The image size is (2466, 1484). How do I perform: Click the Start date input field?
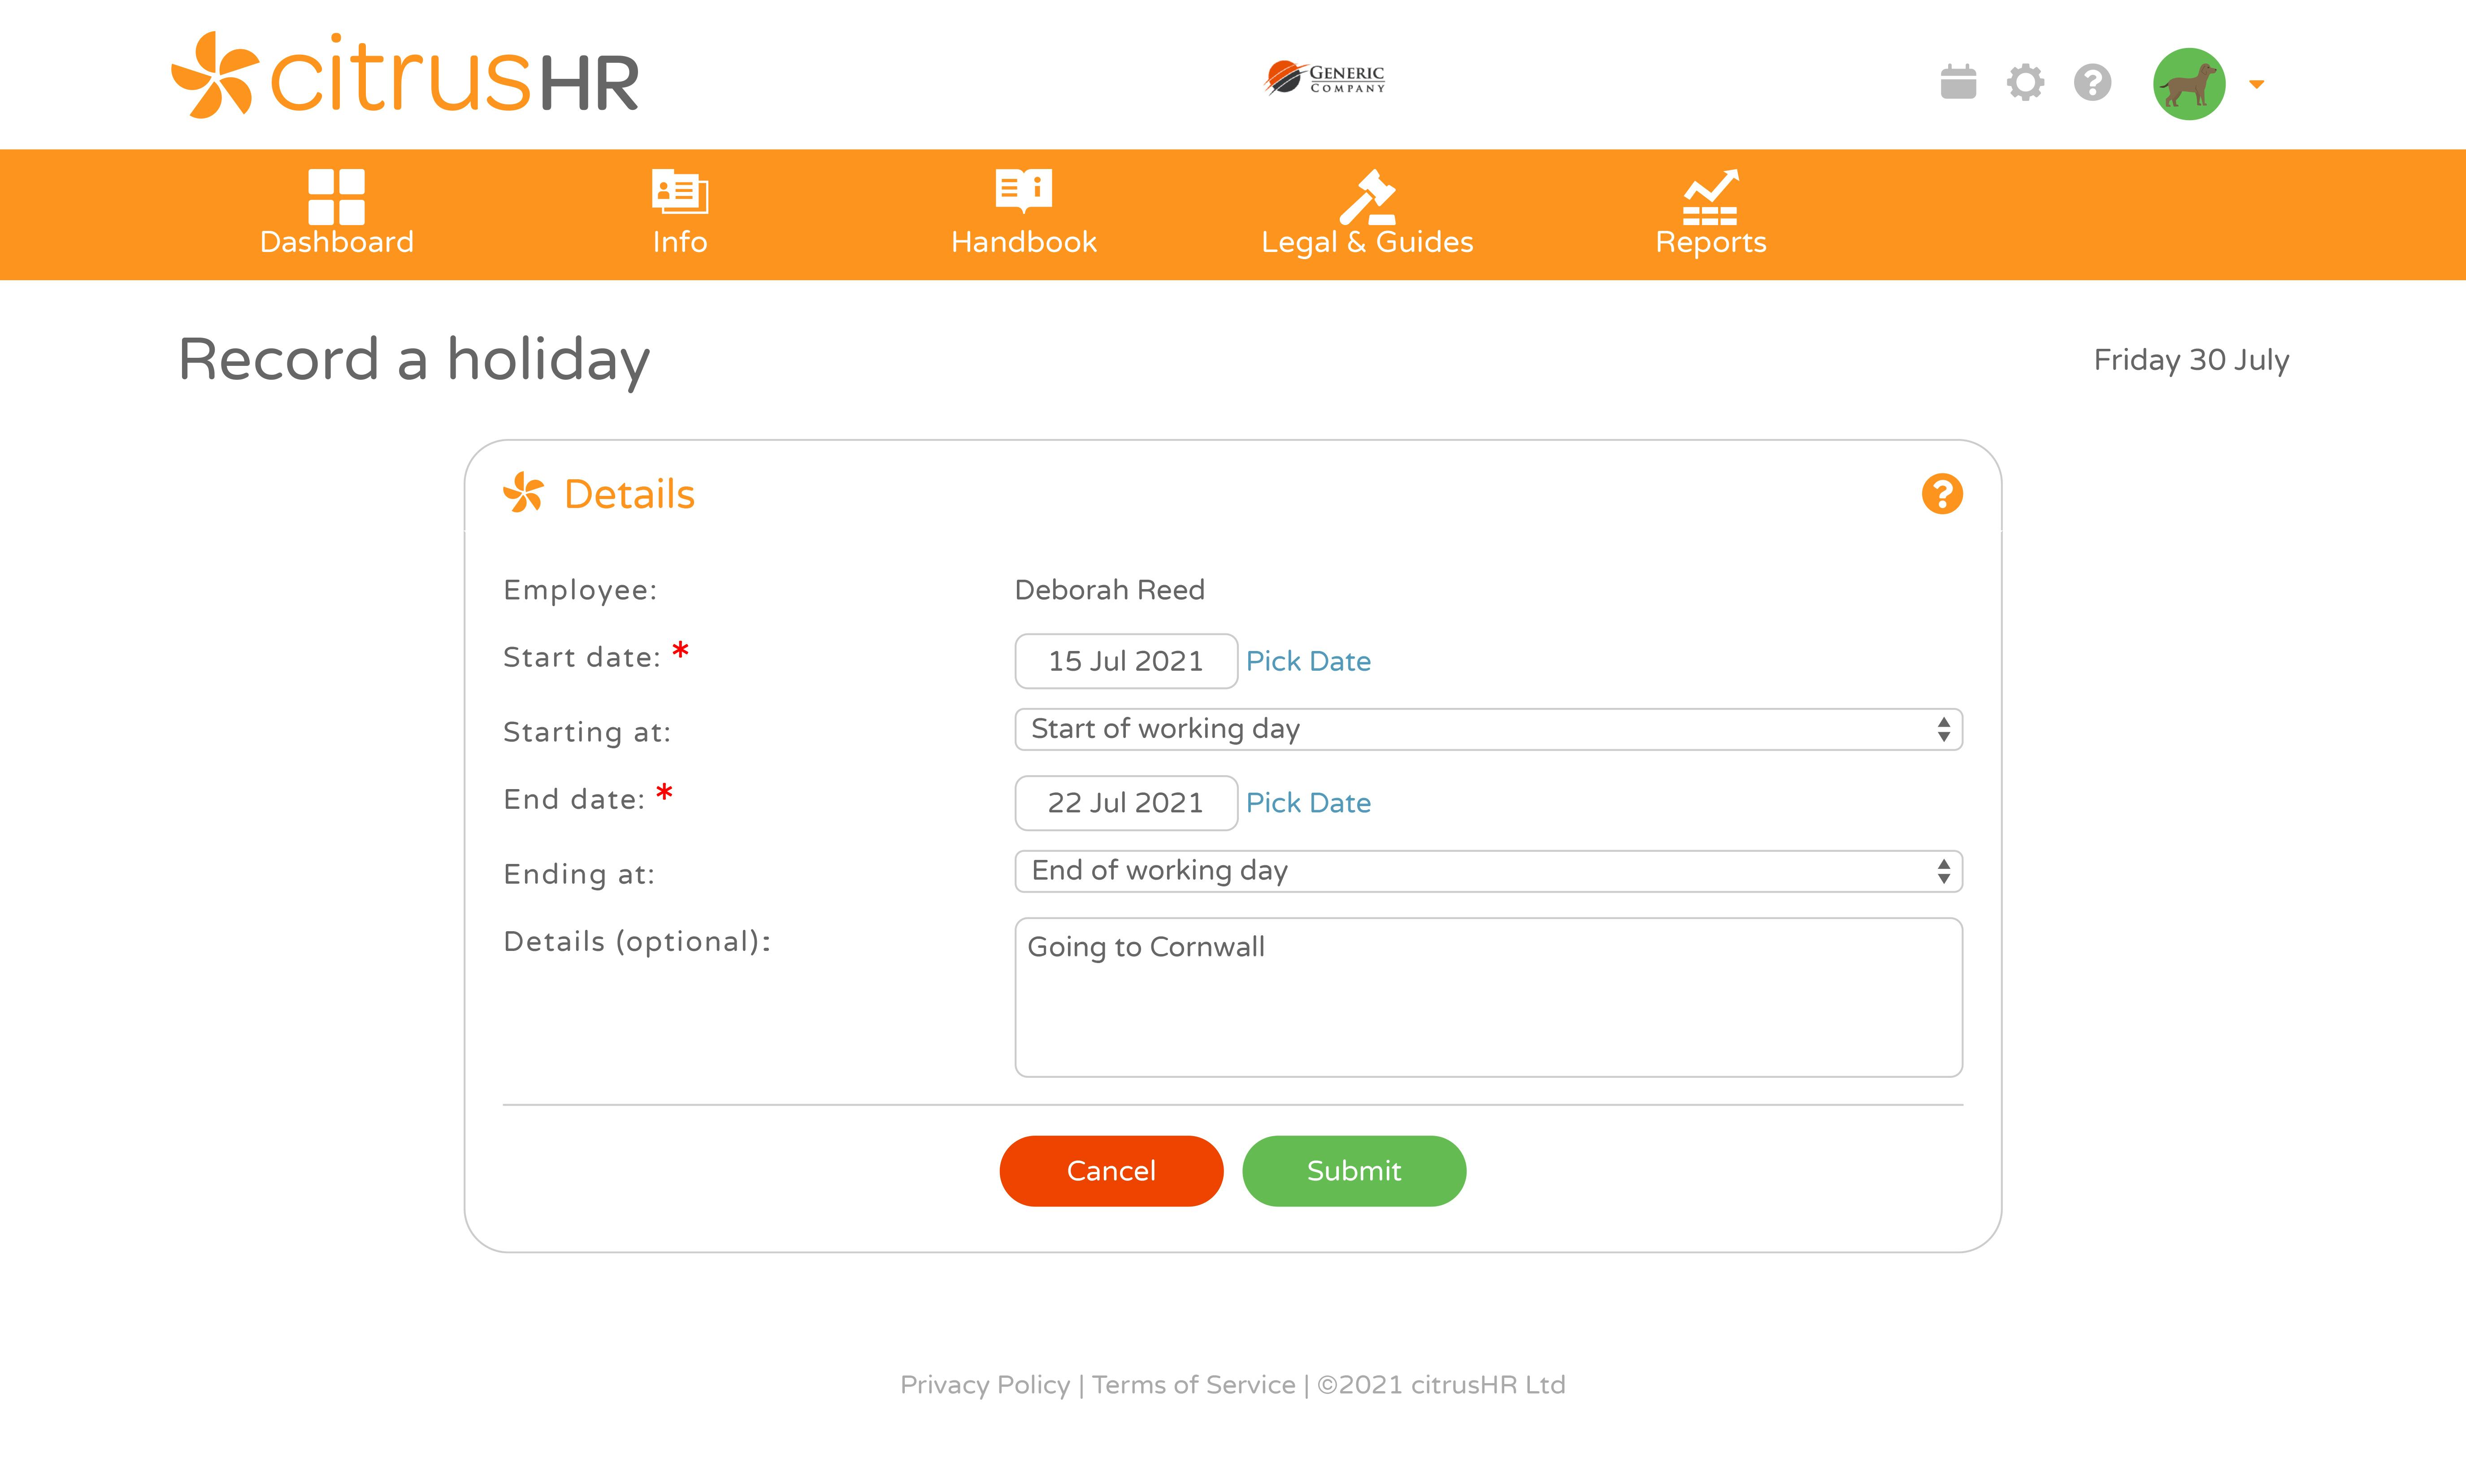[1126, 661]
